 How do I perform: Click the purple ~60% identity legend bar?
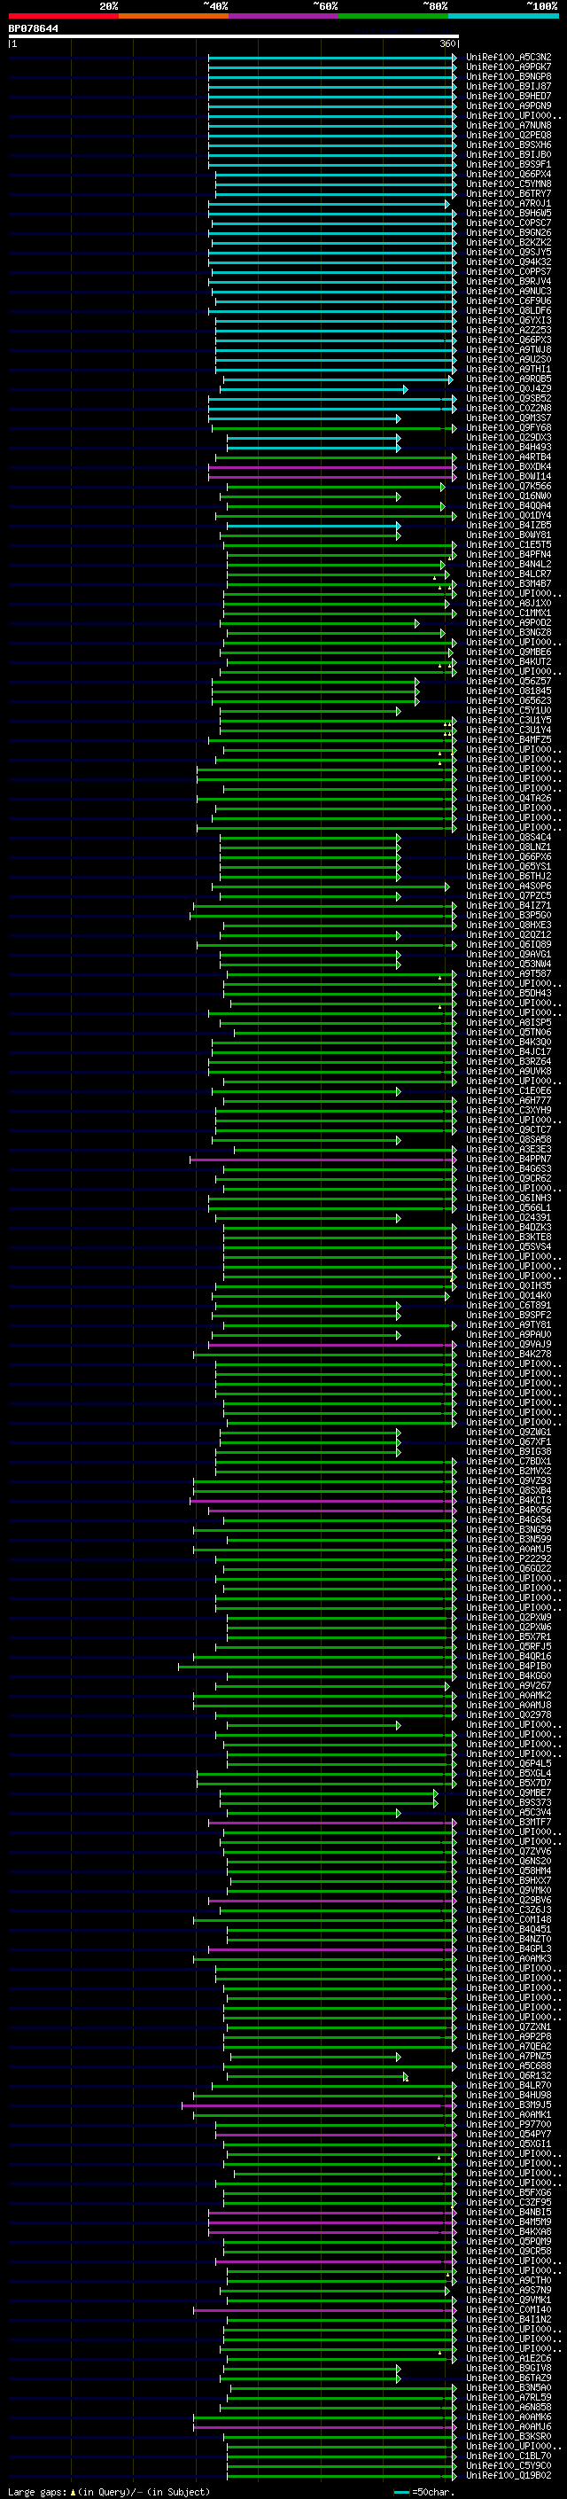pyautogui.click(x=284, y=16)
